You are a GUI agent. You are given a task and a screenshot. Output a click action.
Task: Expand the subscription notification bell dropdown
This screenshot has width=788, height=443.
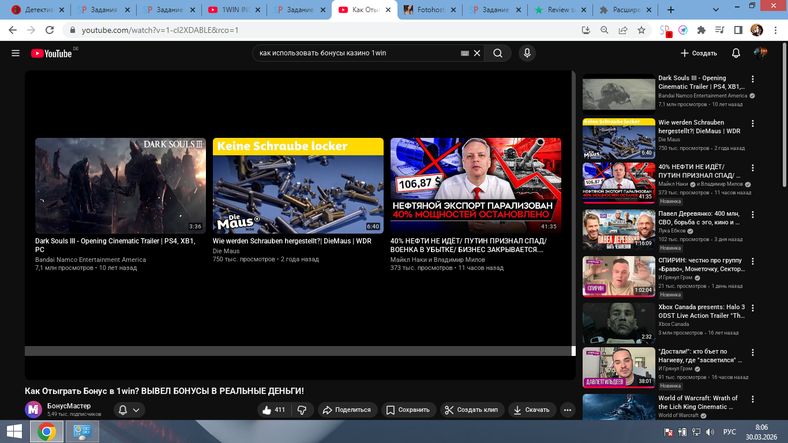coord(129,410)
